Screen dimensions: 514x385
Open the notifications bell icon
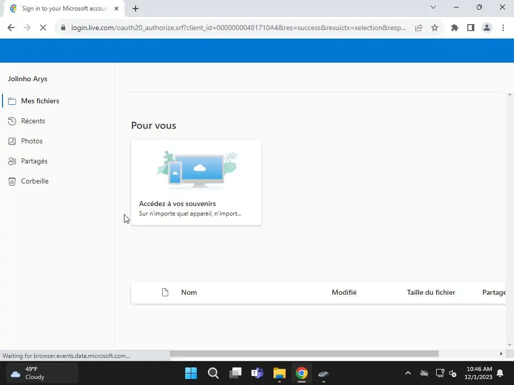click(x=500, y=373)
